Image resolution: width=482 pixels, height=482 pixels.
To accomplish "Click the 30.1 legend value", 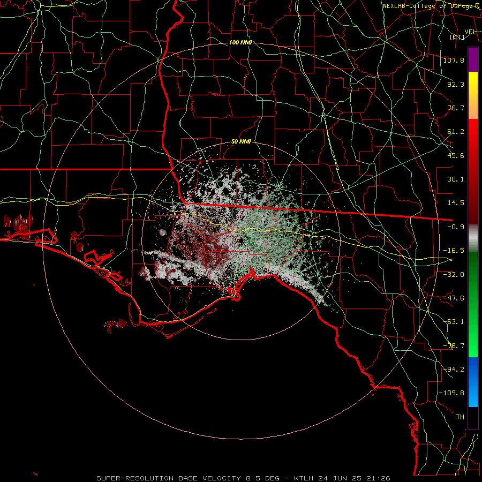I will coord(456,179).
